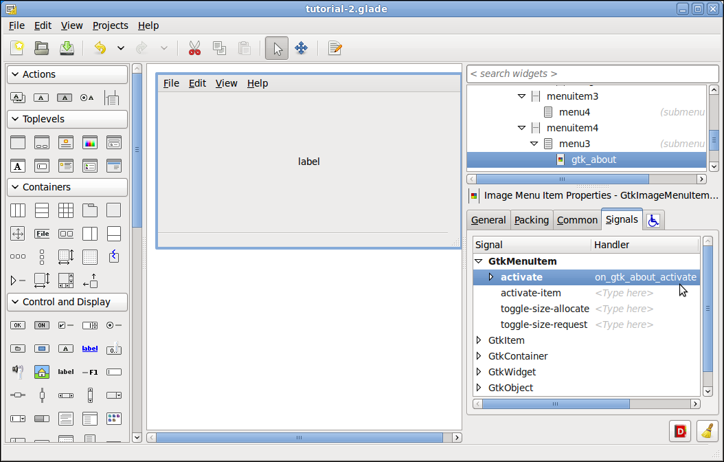Pick the Window toplevel widget

point(18,142)
